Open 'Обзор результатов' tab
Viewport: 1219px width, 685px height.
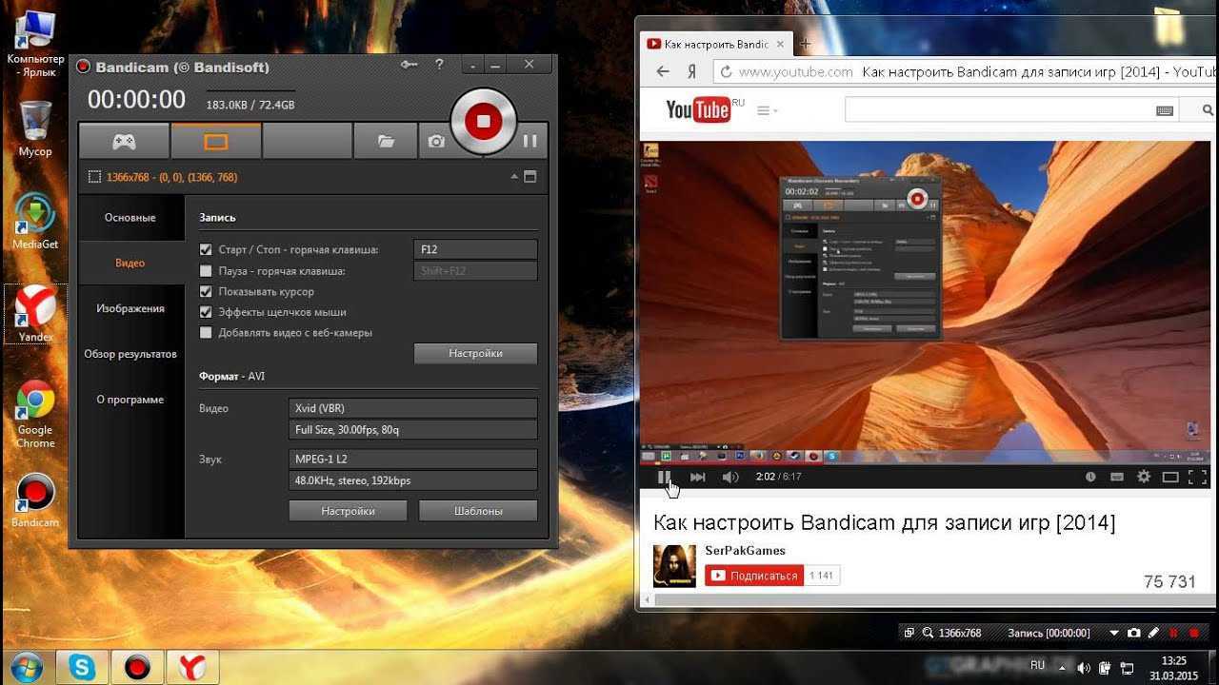[130, 354]
